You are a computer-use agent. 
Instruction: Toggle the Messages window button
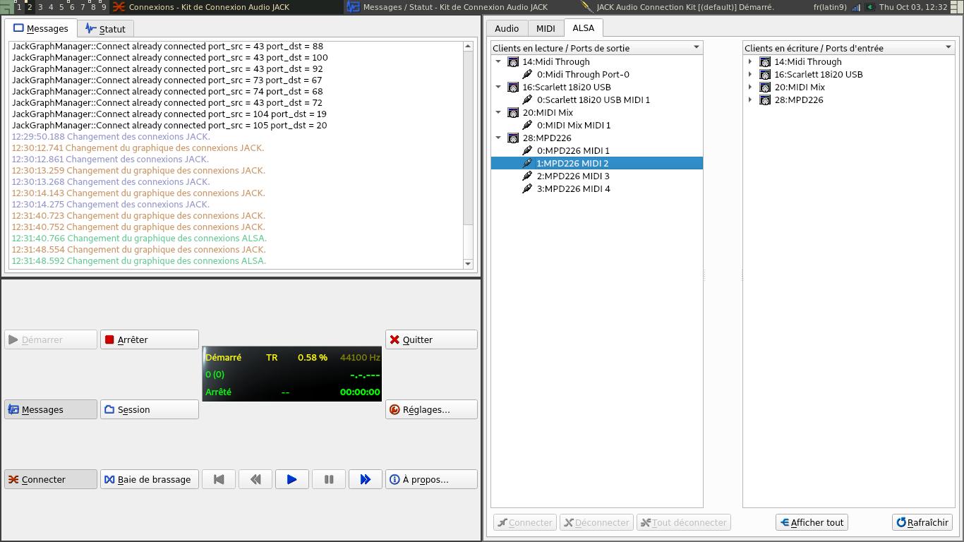pyautogui.click(x=51, y=409)
